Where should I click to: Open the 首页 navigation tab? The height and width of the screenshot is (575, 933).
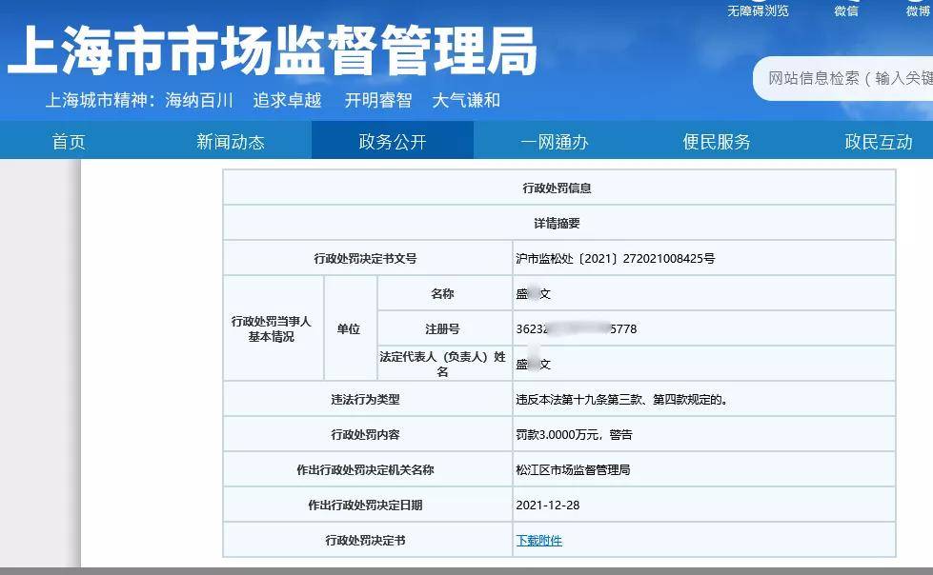click(69, 142)
